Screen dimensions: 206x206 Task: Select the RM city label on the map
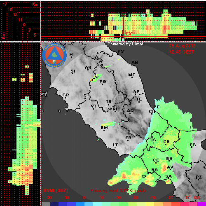tap(104, 128)
